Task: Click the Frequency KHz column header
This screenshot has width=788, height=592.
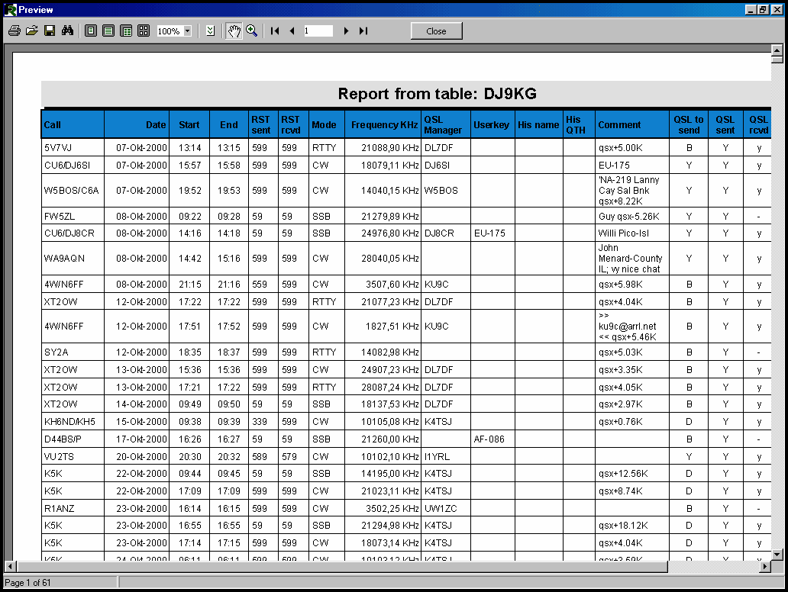Action: [x=384, y=125]
